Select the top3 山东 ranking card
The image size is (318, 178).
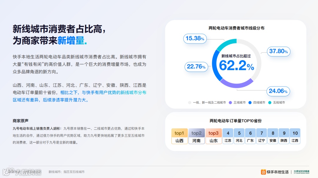tap(213, 136)
